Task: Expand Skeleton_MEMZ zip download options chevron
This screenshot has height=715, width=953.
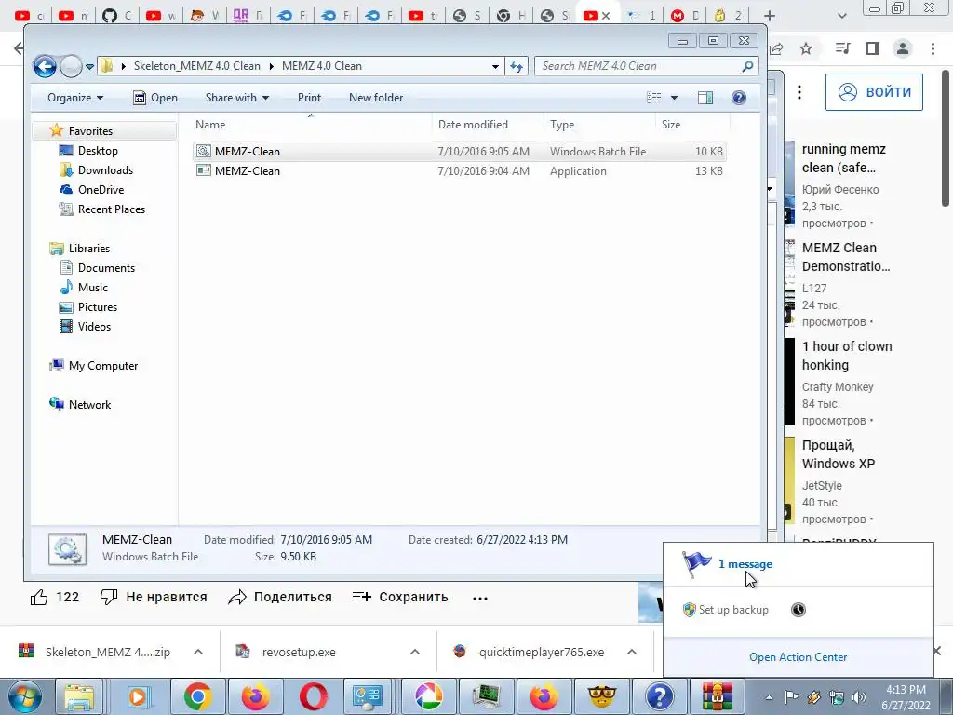Action: click(198, 653)
